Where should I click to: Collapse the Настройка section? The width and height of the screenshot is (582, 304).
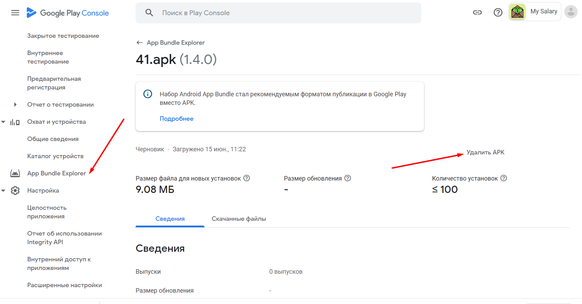click(3, 191)
